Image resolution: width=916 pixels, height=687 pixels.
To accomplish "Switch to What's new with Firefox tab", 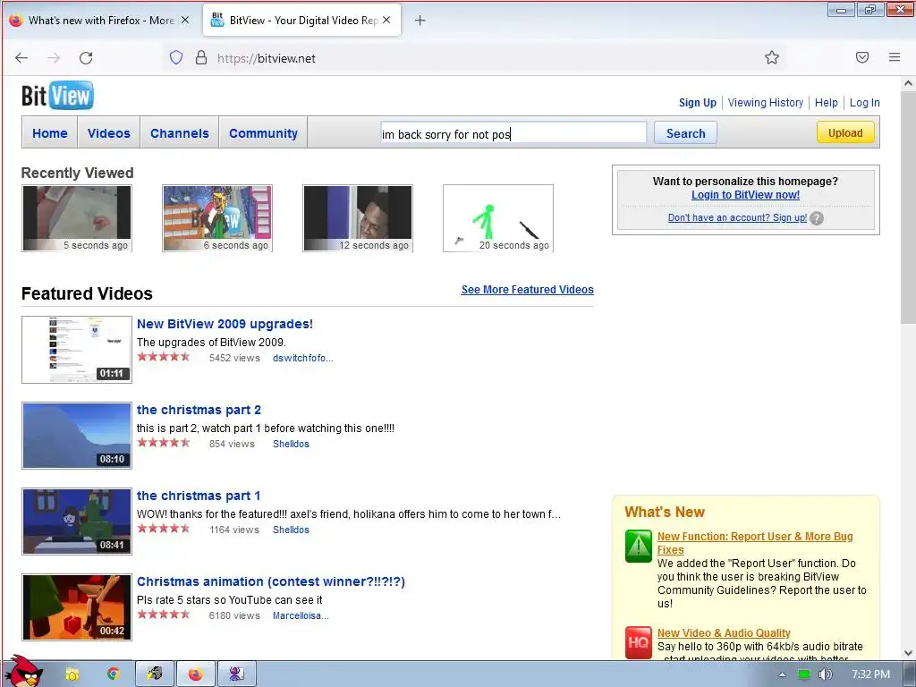I will (x=101, y=20).
